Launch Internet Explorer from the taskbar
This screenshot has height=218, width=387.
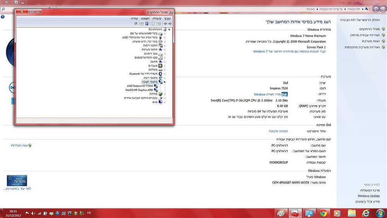point(366,213)
